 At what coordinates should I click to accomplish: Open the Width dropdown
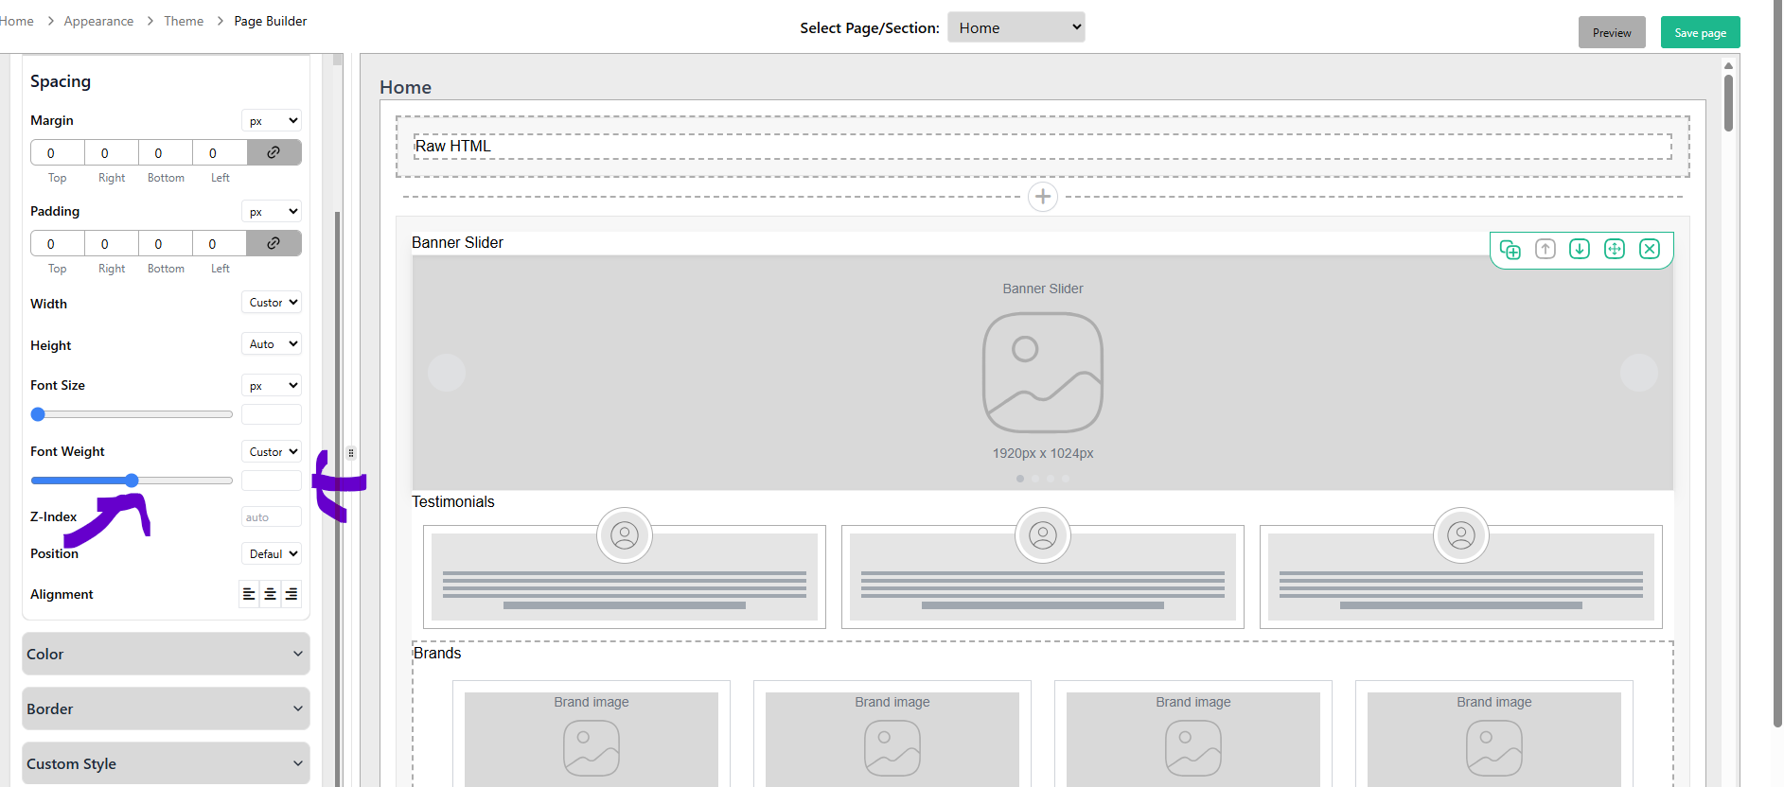(272, 303)
